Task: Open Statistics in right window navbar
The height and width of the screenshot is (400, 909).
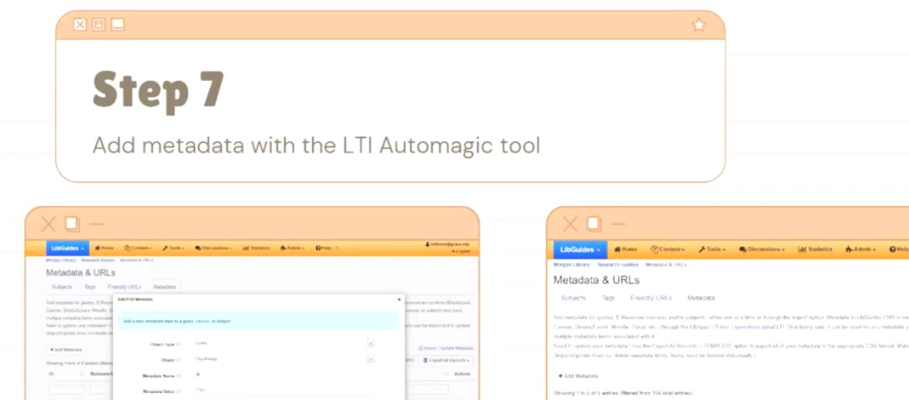Action: [815, 249]
